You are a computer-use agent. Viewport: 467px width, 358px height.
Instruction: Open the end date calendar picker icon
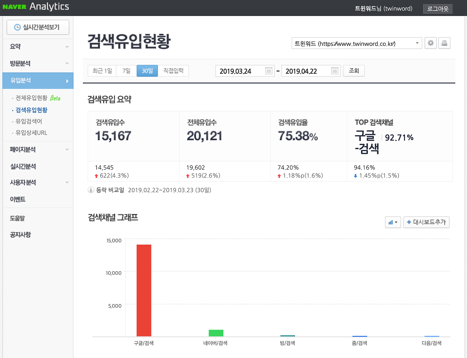[335, 71]
